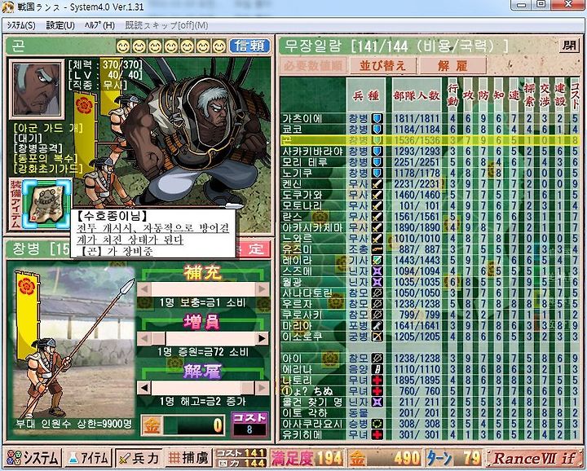Image resolution: width=587 pixels, height=471 pixels.
Task: Select 쿠로사키 row
Action: tap(430, 315)
